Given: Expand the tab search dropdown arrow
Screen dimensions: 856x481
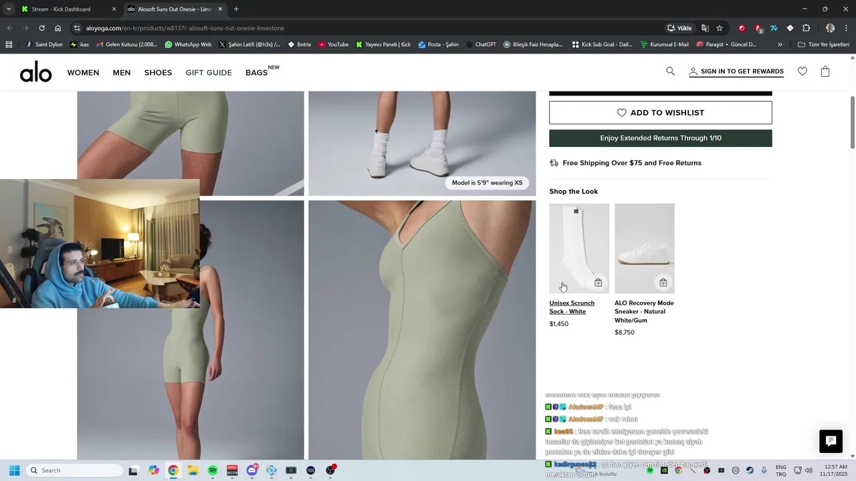Looking at the screenshot, I should 9,9.
